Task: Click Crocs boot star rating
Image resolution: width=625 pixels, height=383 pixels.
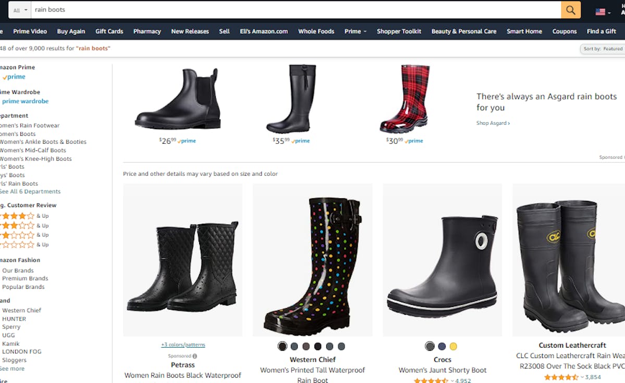Action: point(432,380)
